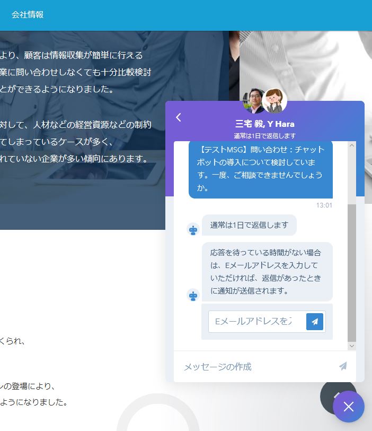Go back using the chat header chevron
This screenshot has height=431, width=372.
pos(179,117)
